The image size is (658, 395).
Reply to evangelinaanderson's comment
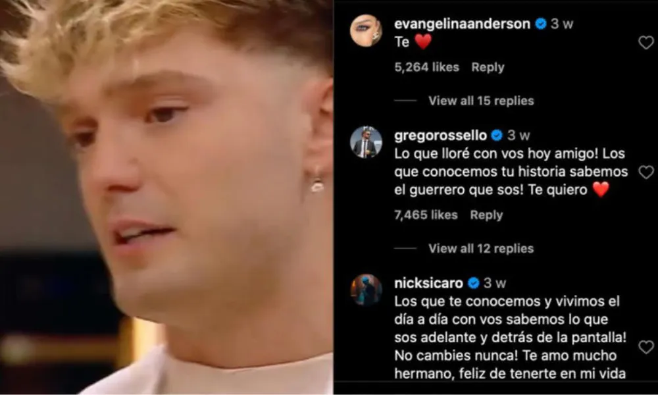tap(488, 67)
